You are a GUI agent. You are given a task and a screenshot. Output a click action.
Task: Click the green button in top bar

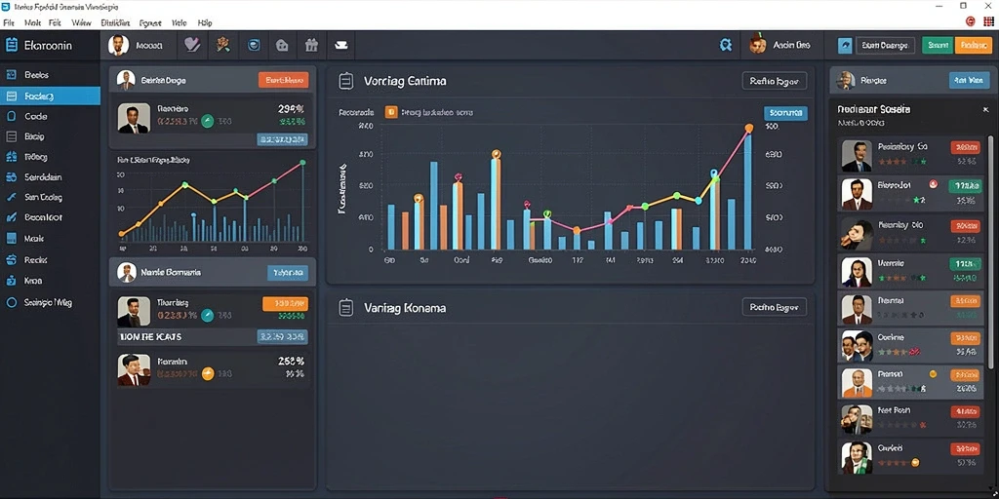point(938,45)
